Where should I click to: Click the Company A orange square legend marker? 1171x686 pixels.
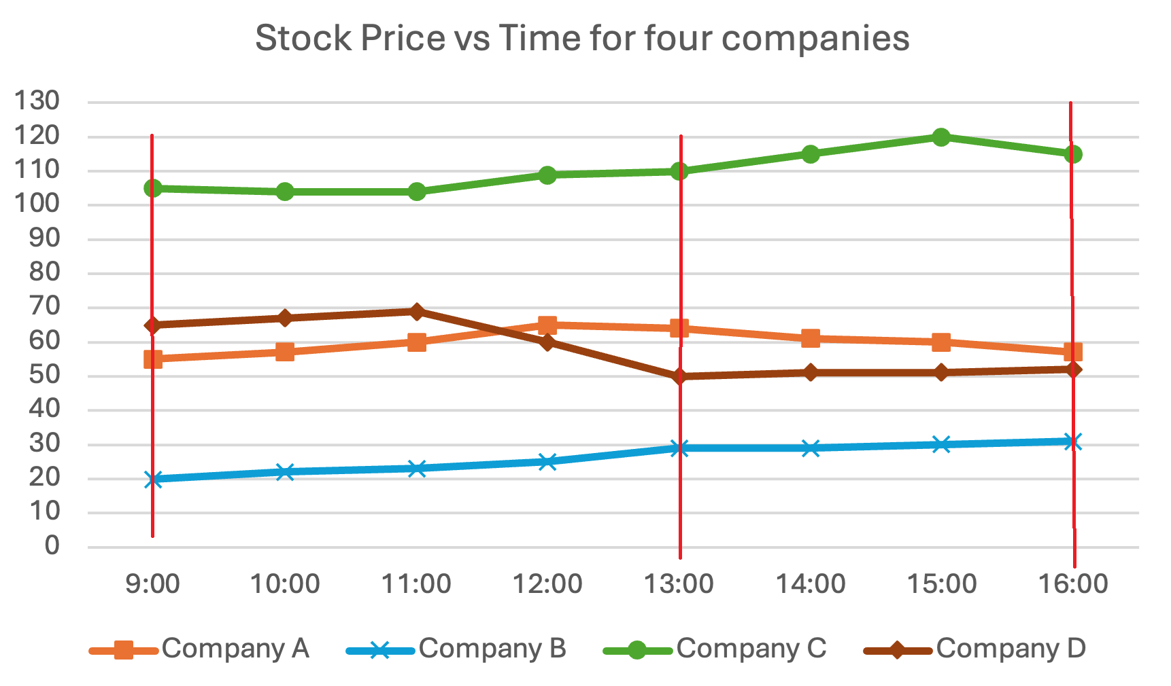123,650
